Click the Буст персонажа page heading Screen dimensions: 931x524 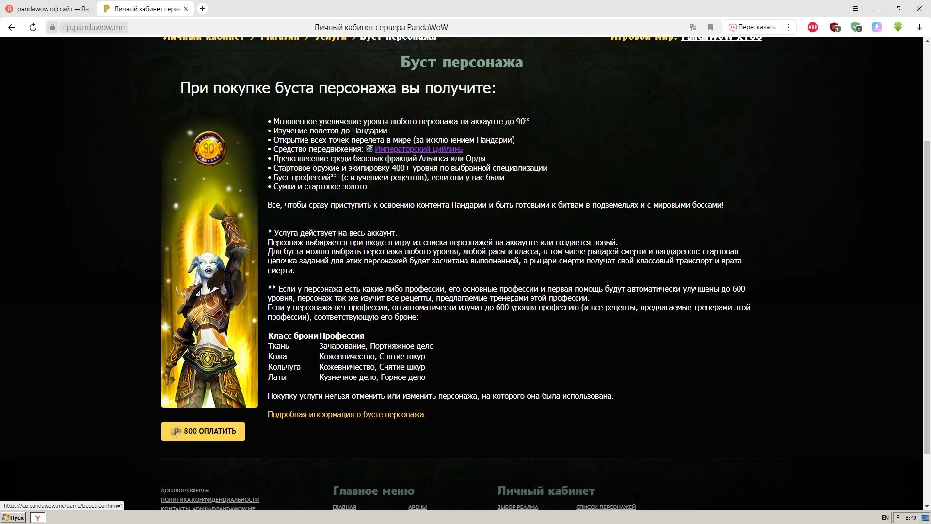coord(462,62)
